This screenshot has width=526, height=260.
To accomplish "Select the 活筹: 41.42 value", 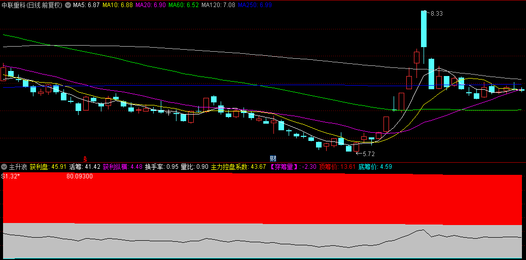I will (85, 167).
